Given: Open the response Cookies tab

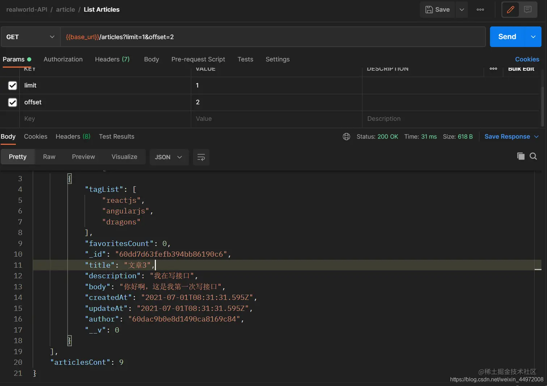Looking at the screenshot, I should coord(35,137).
